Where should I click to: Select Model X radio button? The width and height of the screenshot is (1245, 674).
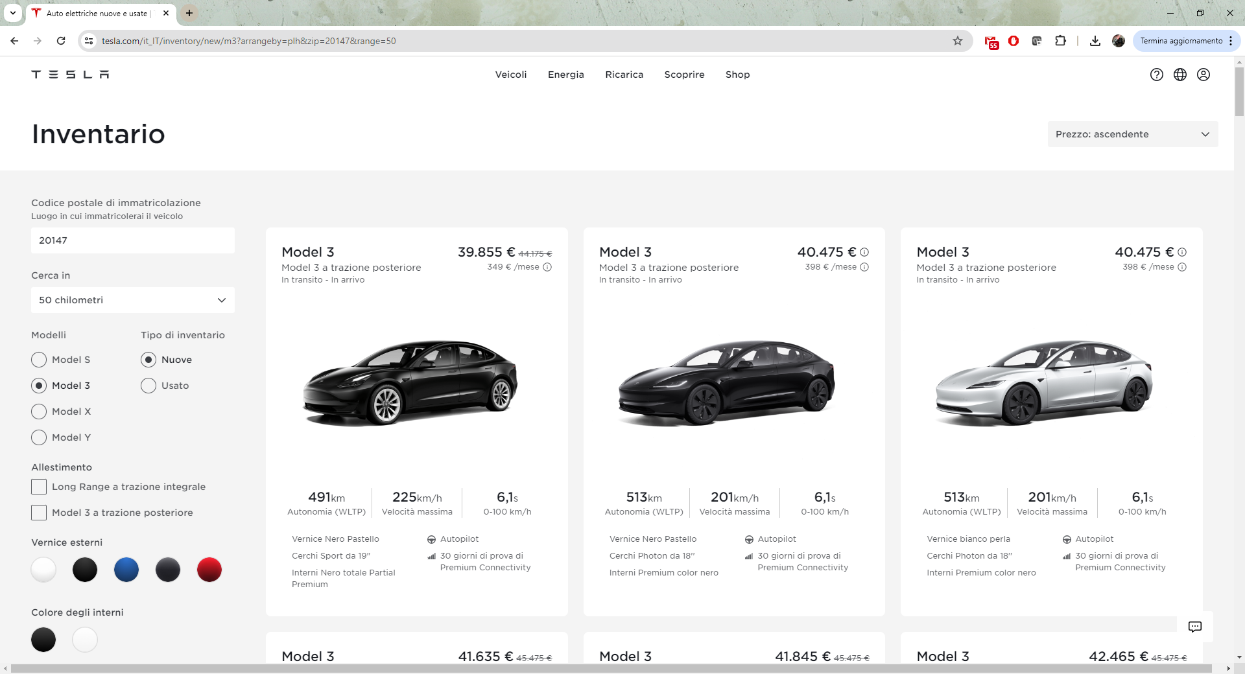click(x=39, y=412)
